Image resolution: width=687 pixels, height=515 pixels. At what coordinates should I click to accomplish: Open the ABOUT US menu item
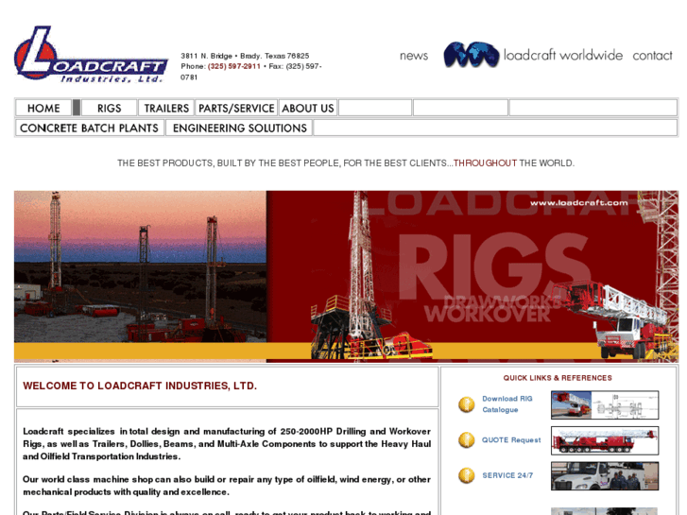point(308,108)
